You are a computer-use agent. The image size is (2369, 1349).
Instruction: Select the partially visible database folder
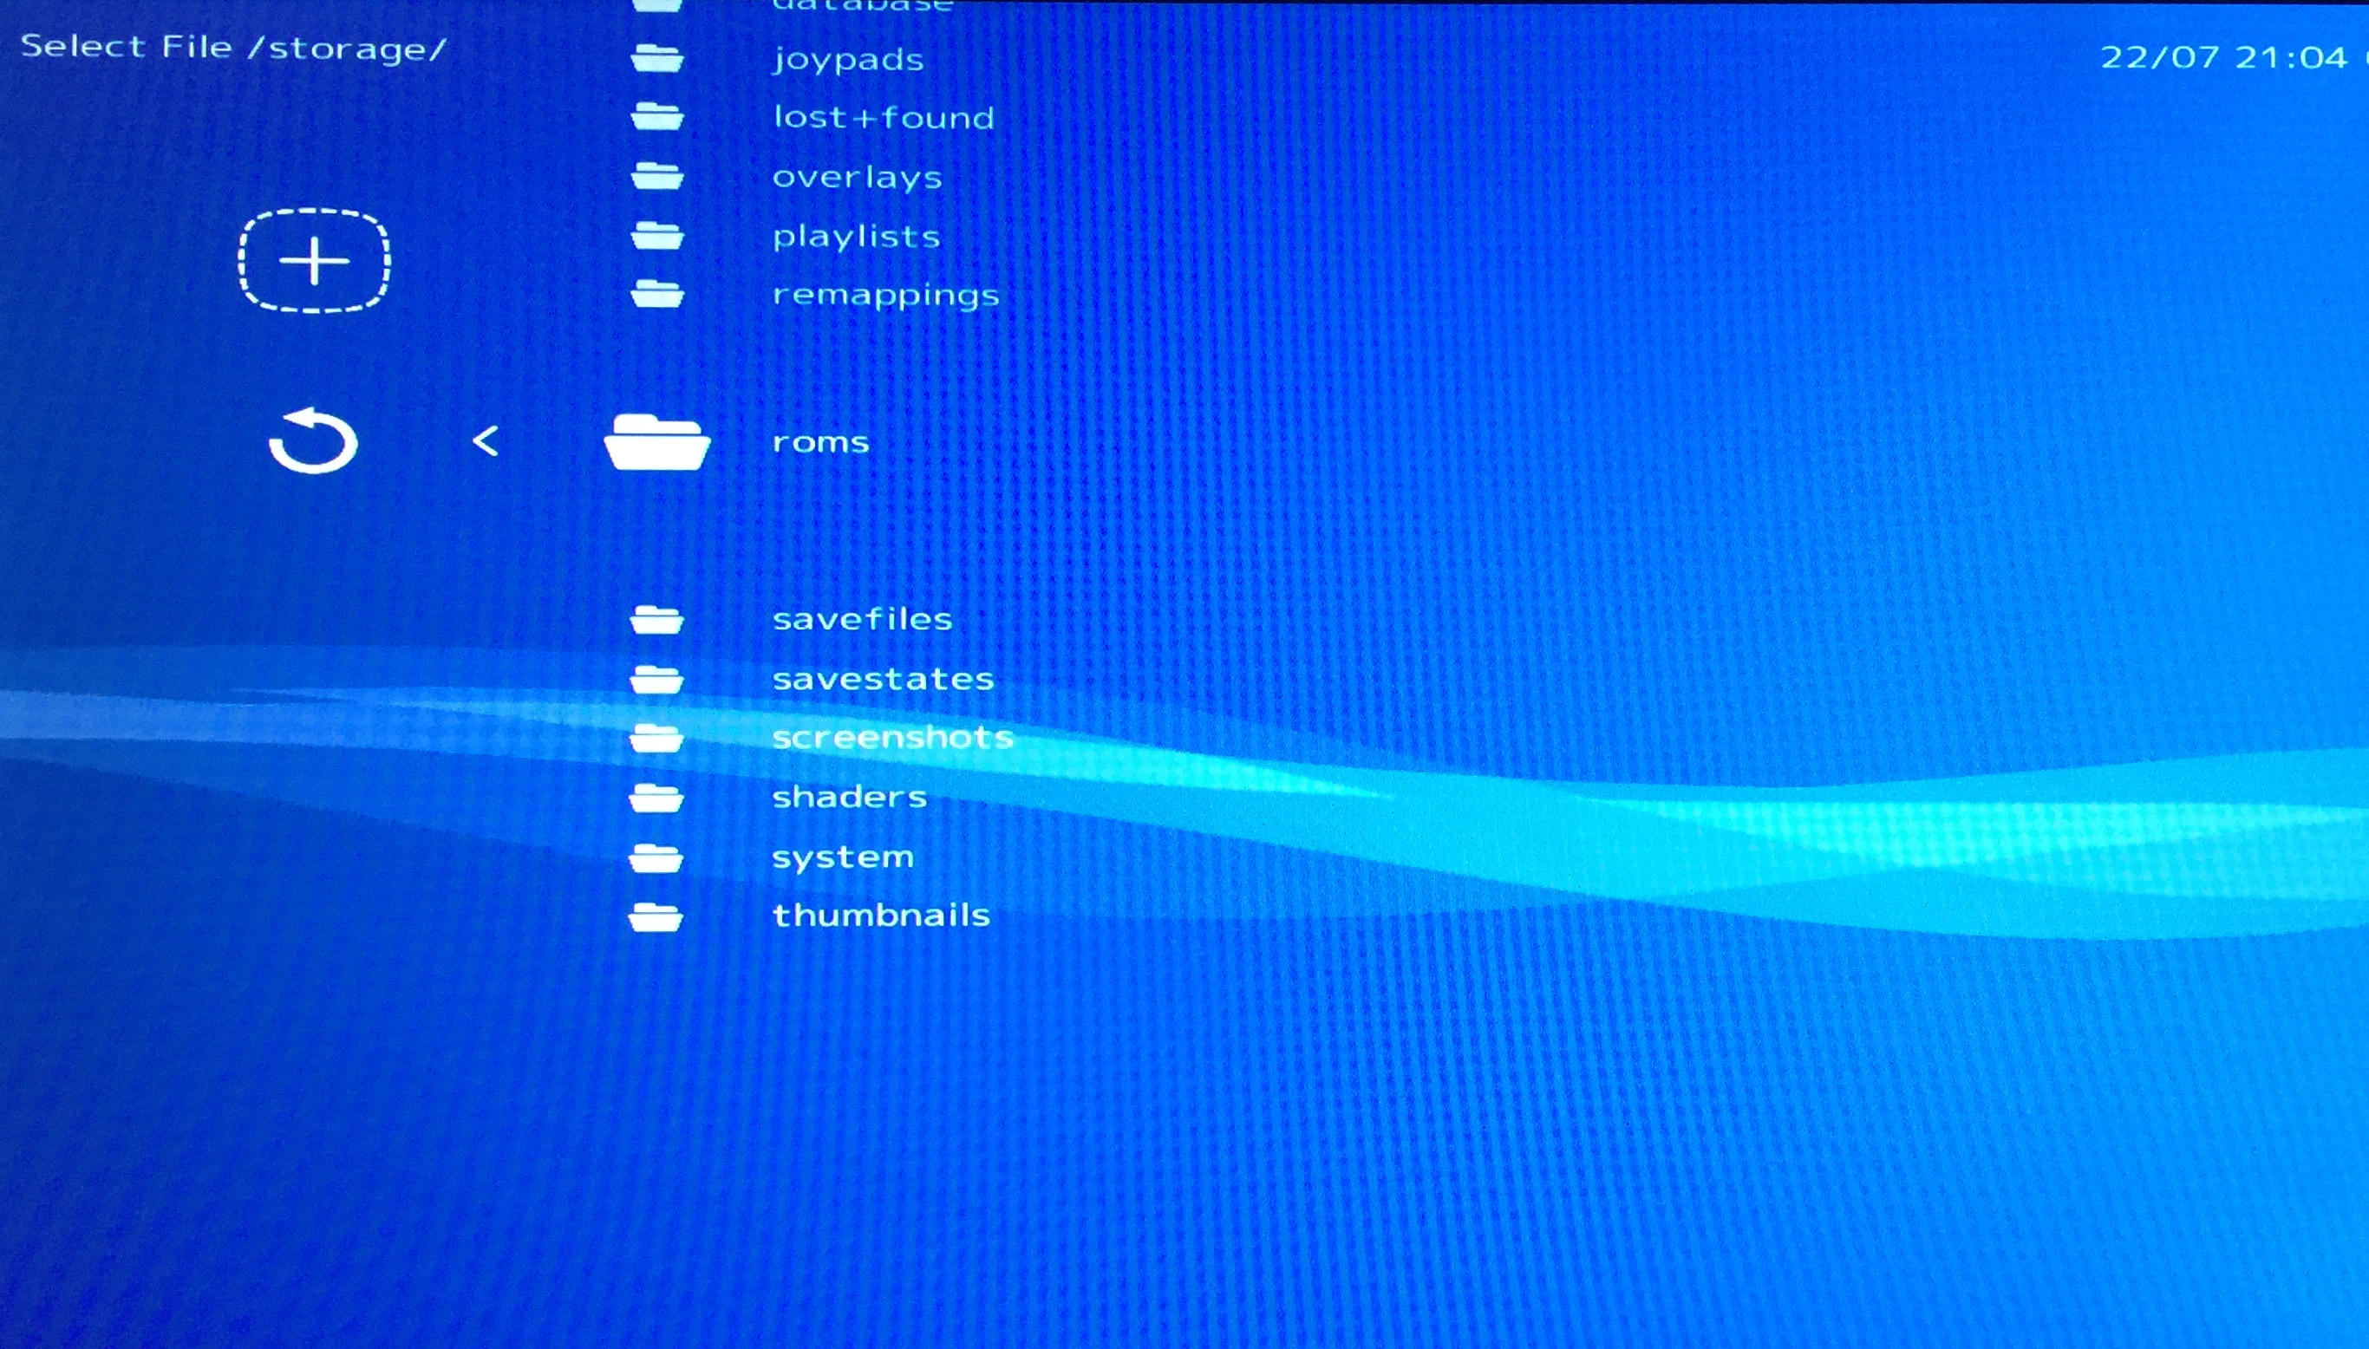(x=862, y=5)
